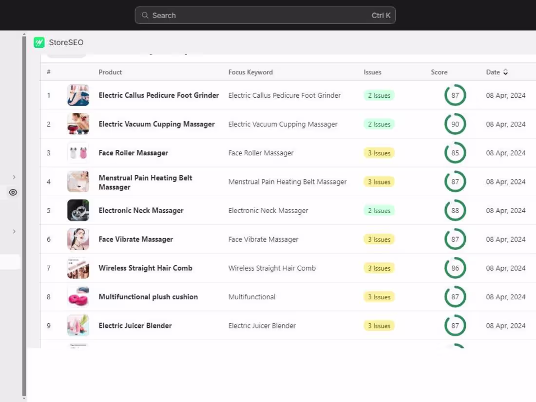This screenshot has height=402, width=536.
Task: Click the Score column header
Action: 439,72
